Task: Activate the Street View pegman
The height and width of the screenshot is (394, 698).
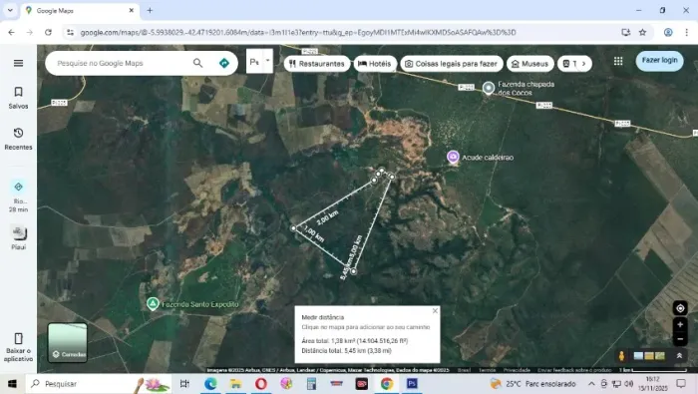Action: 621,356
